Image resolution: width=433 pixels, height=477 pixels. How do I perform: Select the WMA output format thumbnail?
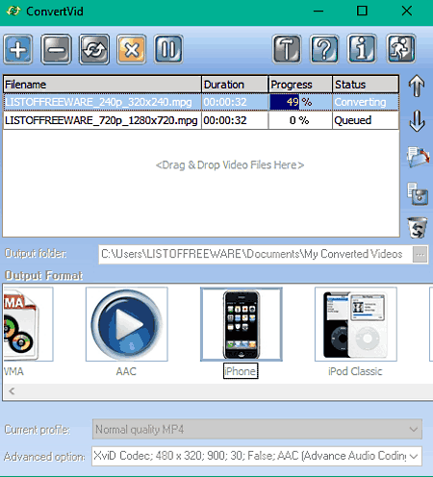pyautogui.click(x=28, y=324)
